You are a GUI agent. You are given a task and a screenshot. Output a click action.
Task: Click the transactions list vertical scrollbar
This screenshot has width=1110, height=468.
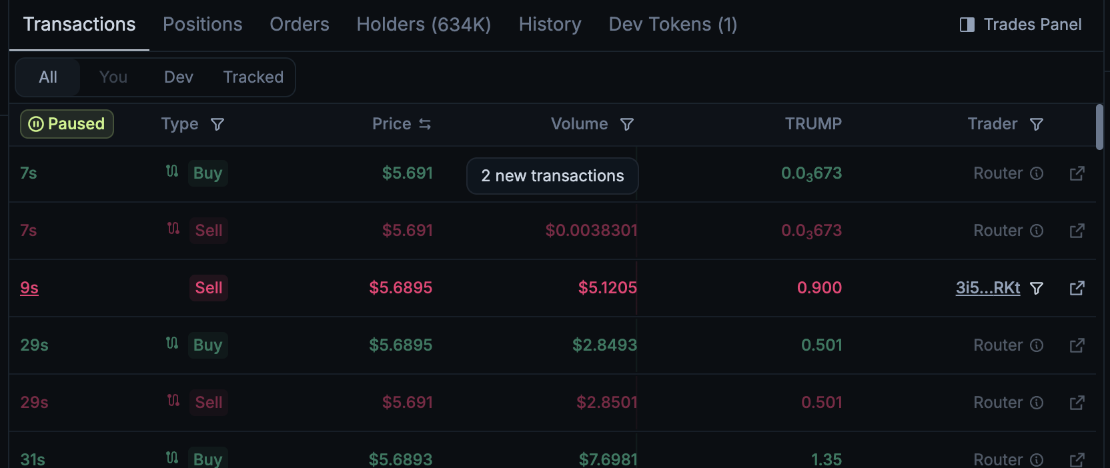(1099, 127)
